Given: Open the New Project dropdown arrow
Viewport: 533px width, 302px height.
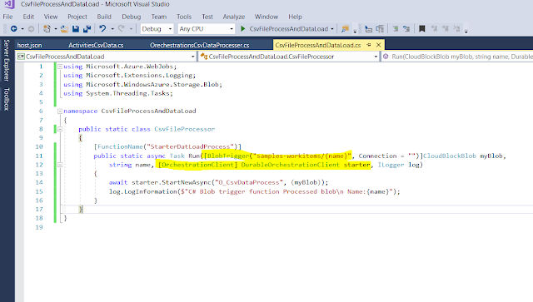Looking at the screenshot, I should coord(56,29).
